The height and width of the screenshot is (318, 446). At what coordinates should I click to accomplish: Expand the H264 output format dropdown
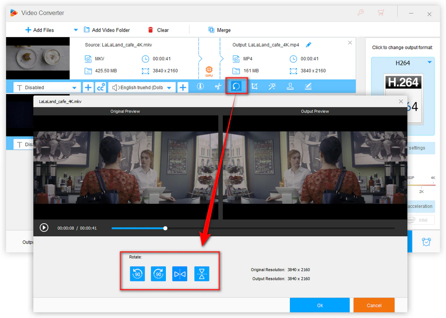[429, 62]
